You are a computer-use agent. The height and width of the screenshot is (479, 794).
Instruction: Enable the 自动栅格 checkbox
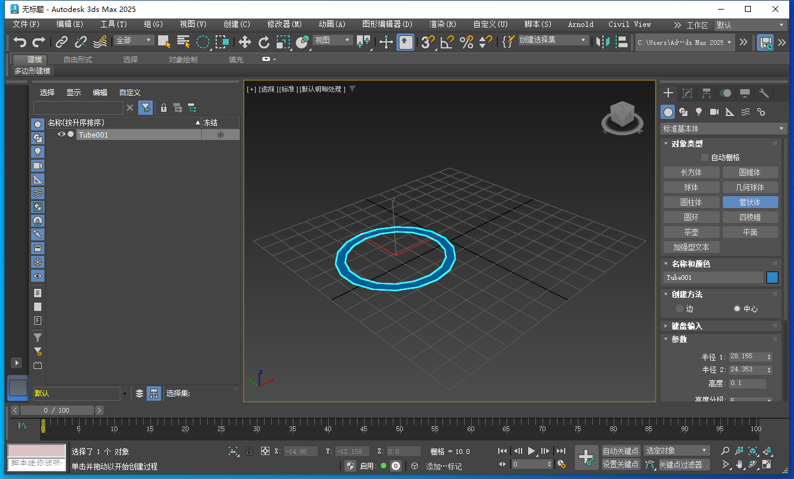(x=705, y=157)
